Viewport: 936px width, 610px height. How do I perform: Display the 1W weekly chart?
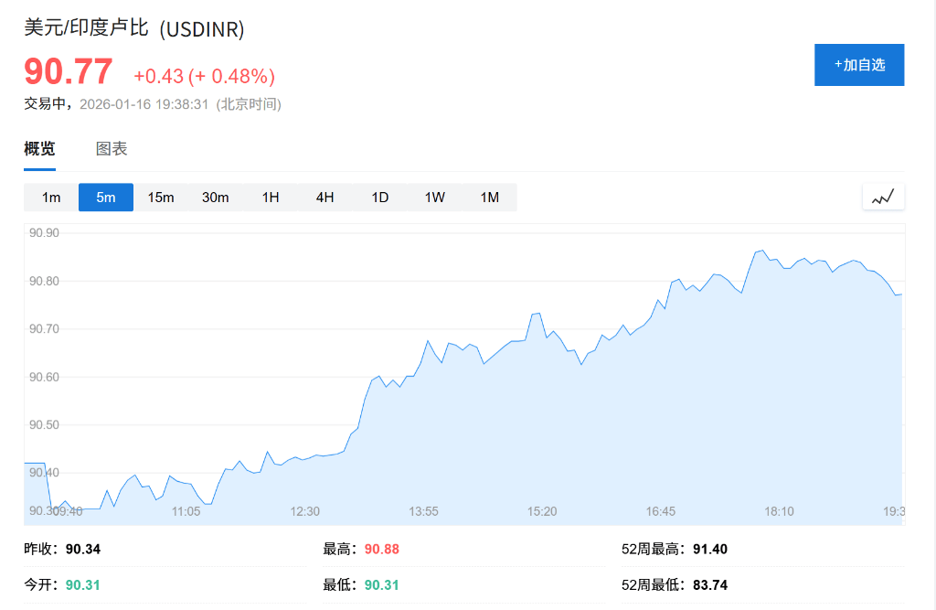[435, 198]
